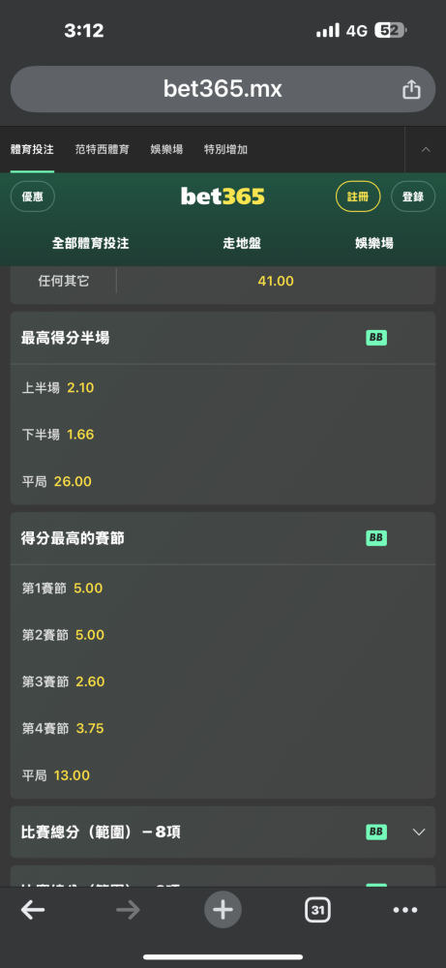The width and height of the screenshot is (446, 968).
Task: Tap the BB badge beside 比賽總分（範圍）－8項
Action: 376,832
